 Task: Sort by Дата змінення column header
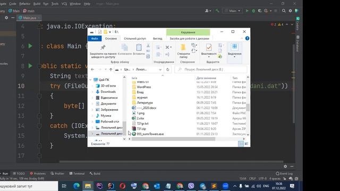206,78
